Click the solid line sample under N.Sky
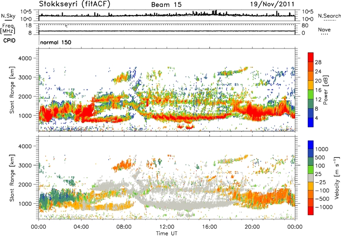Viewport: 341px width, 236px height. coord(9,20)
